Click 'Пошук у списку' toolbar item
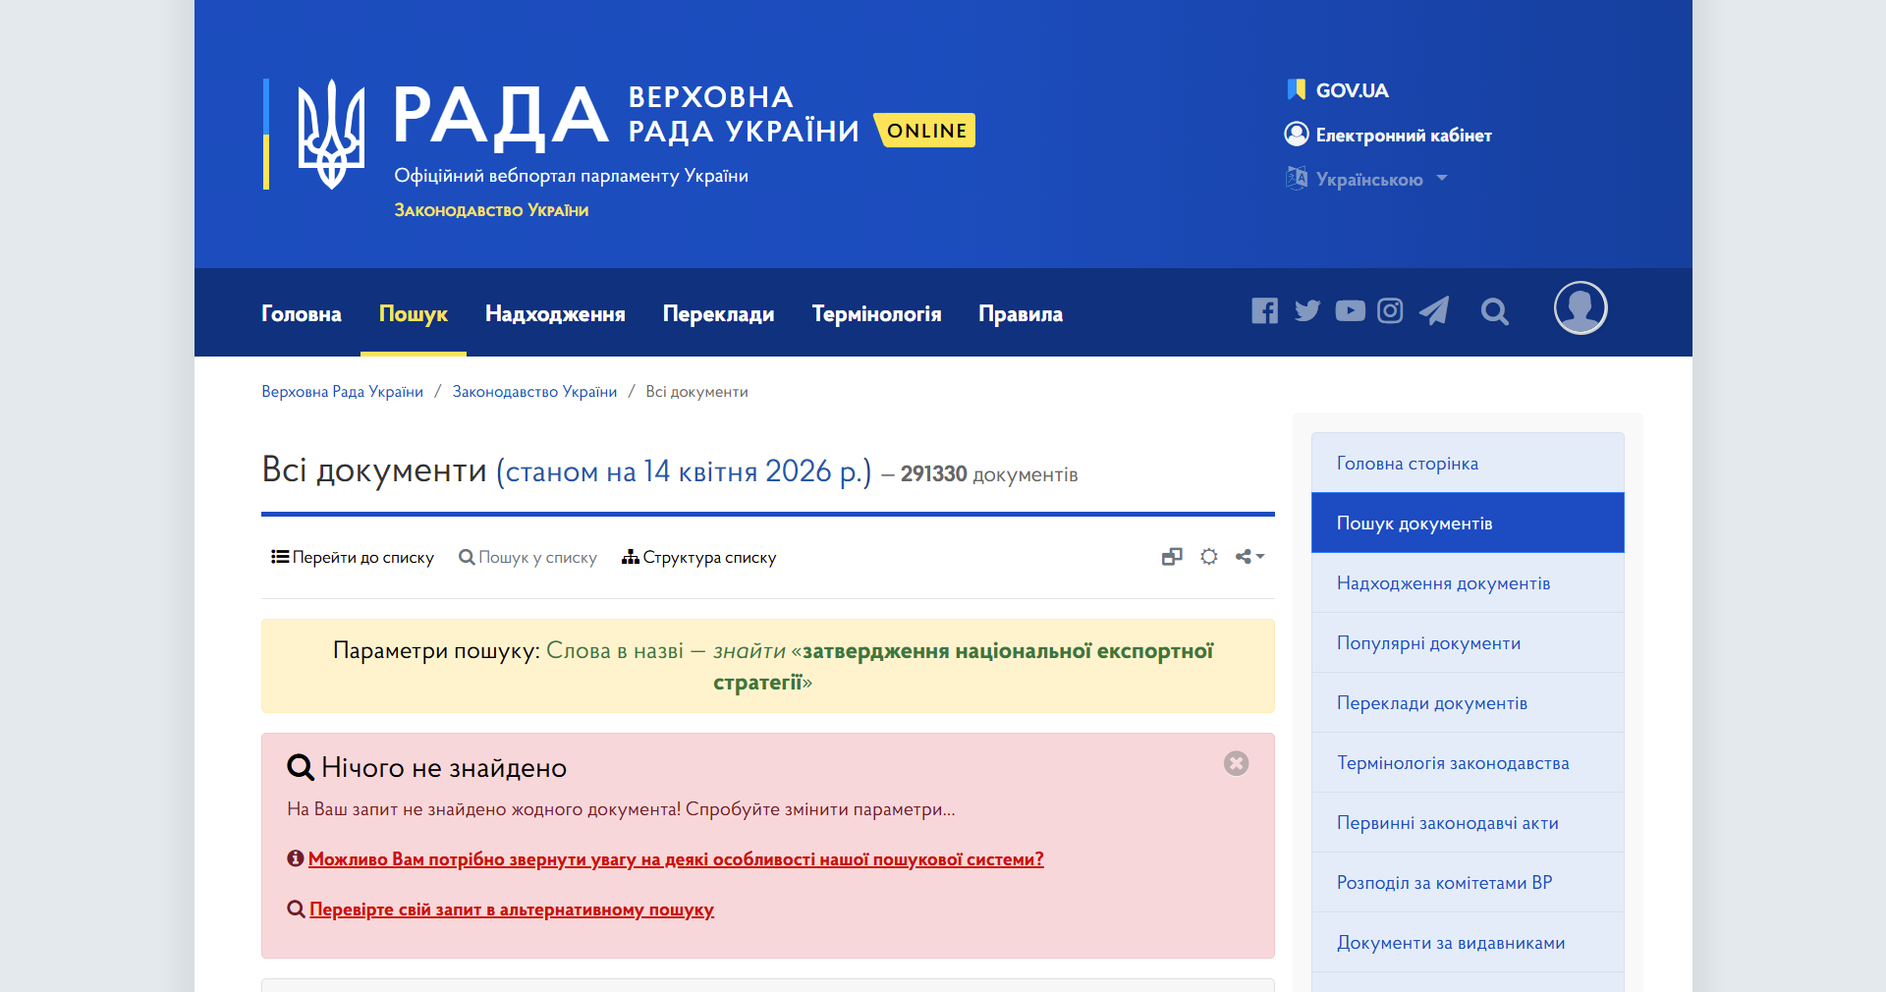The height and width of the screenshot is (992, 1886). tap(527, 557)
